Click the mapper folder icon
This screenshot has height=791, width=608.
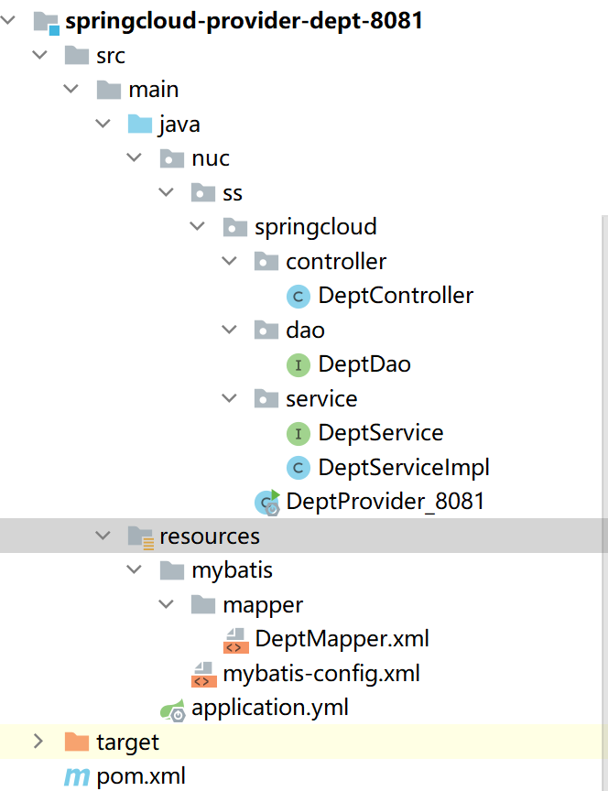tap(203, 604)
